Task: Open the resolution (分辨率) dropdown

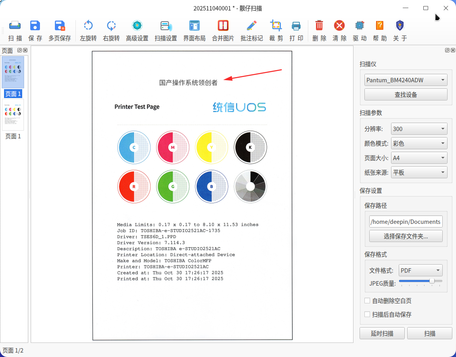Action: point(419,129)
